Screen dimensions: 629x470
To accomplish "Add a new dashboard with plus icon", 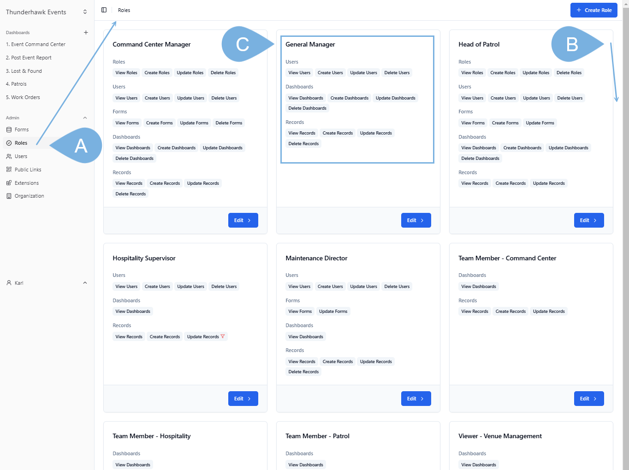I will coord(86,33).
